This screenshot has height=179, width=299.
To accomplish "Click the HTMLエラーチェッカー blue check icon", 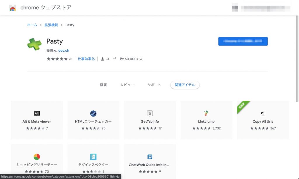I will pos(93,113).
